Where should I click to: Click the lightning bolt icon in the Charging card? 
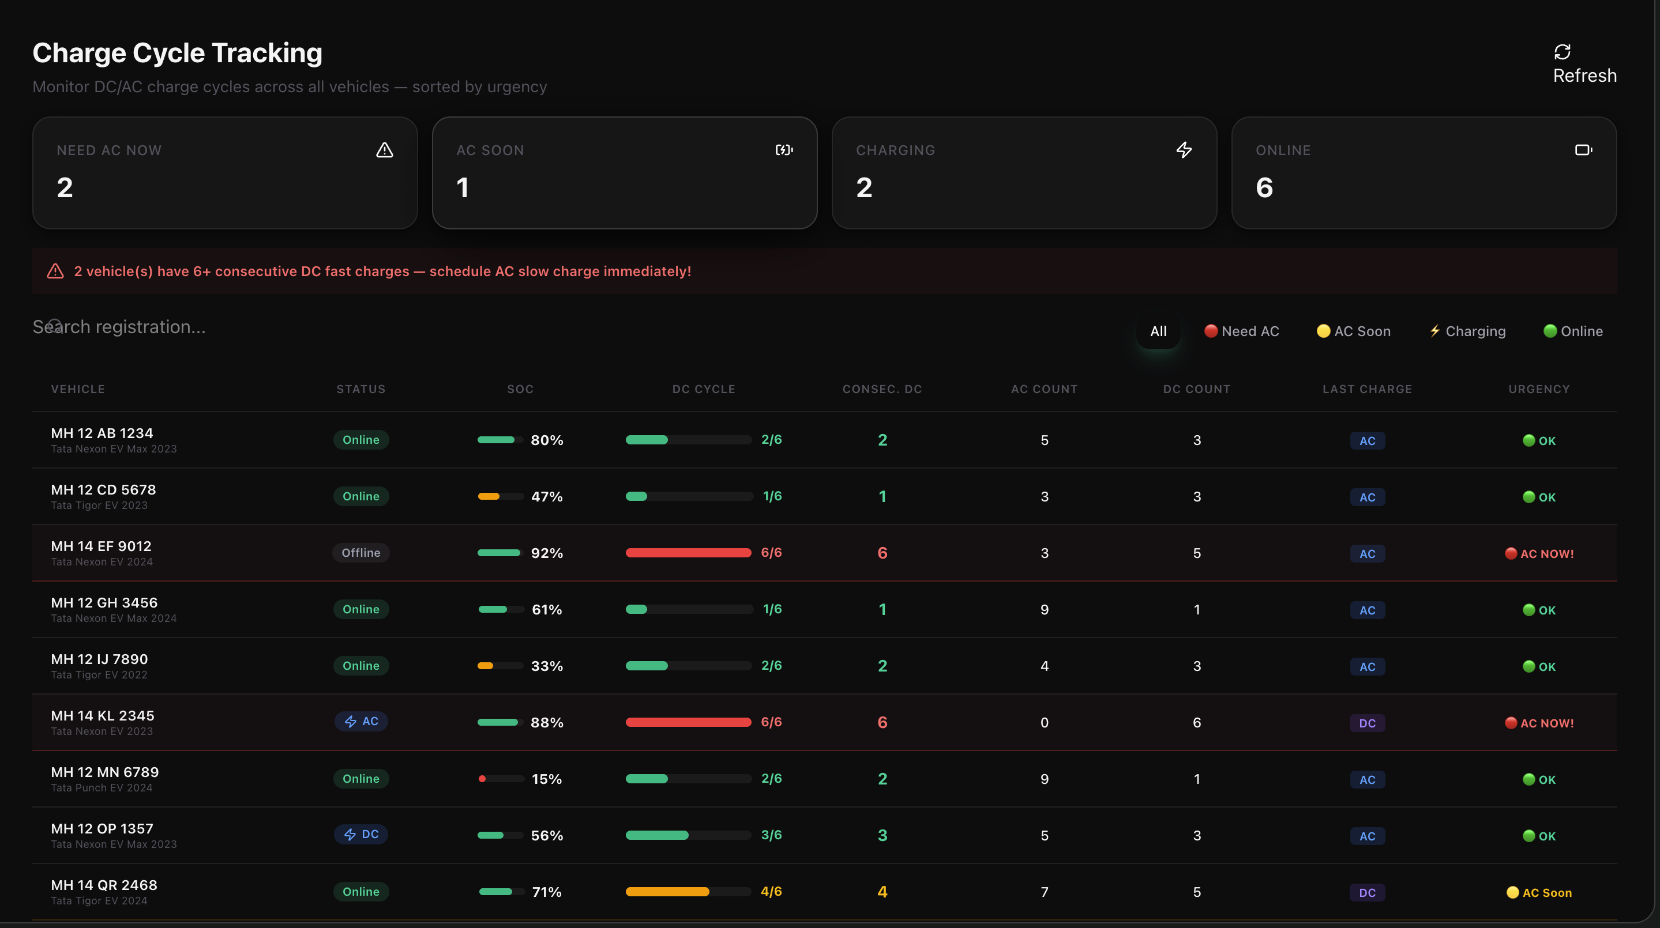(1184, 150)
